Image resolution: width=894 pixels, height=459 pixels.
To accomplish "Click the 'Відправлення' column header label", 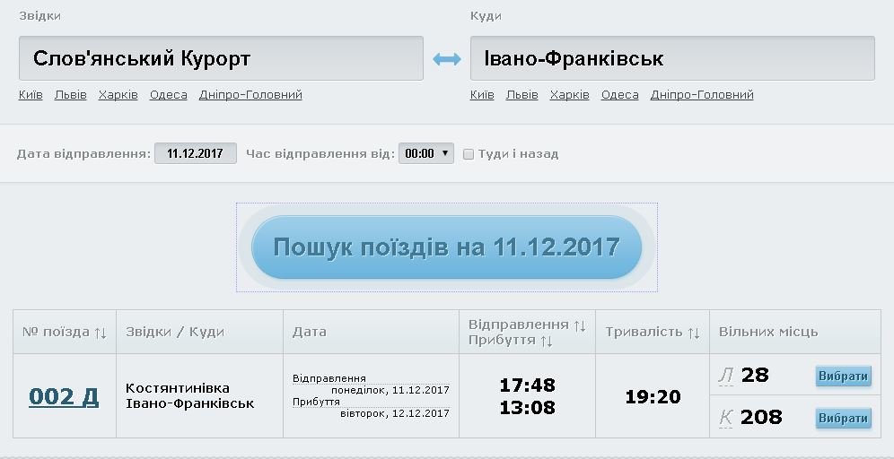I will tap(518, 325).
